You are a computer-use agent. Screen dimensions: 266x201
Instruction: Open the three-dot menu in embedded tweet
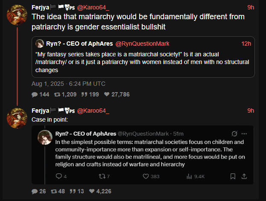(x=244, y=134)
